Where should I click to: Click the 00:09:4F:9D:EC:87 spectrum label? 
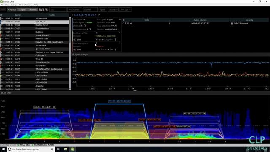[x=119, y=101]
